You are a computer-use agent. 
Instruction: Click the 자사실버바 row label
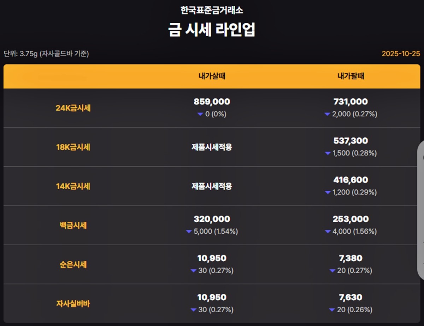(73, 304)
